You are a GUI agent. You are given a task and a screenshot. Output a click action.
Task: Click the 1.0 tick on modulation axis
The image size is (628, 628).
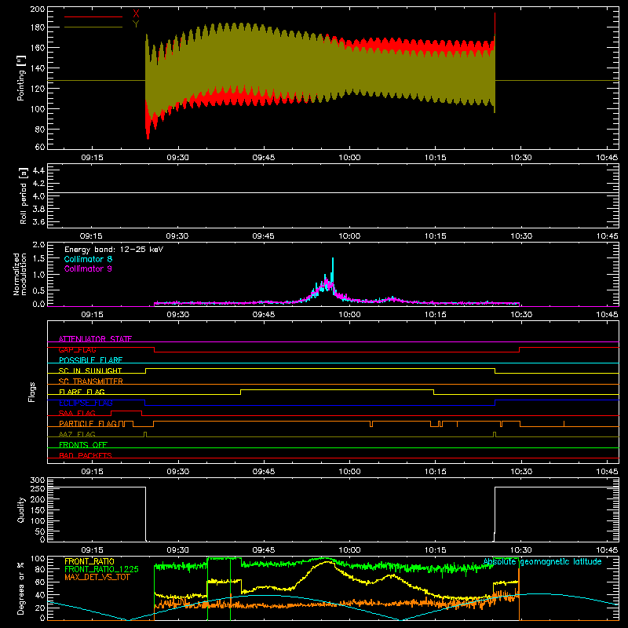[x=38, y=275]
